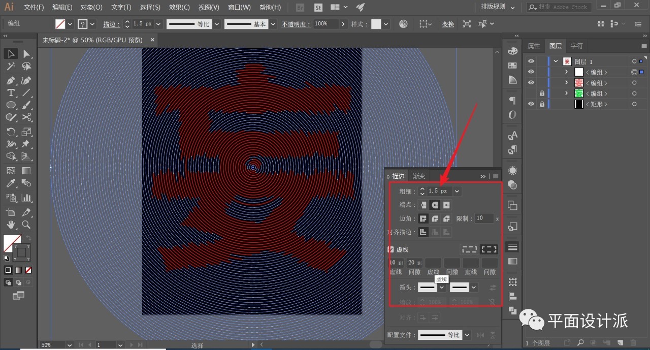Open Adobe Bridge via Br icon
Viewport: 650px width, 350px height.
click(x=300, y=8)
